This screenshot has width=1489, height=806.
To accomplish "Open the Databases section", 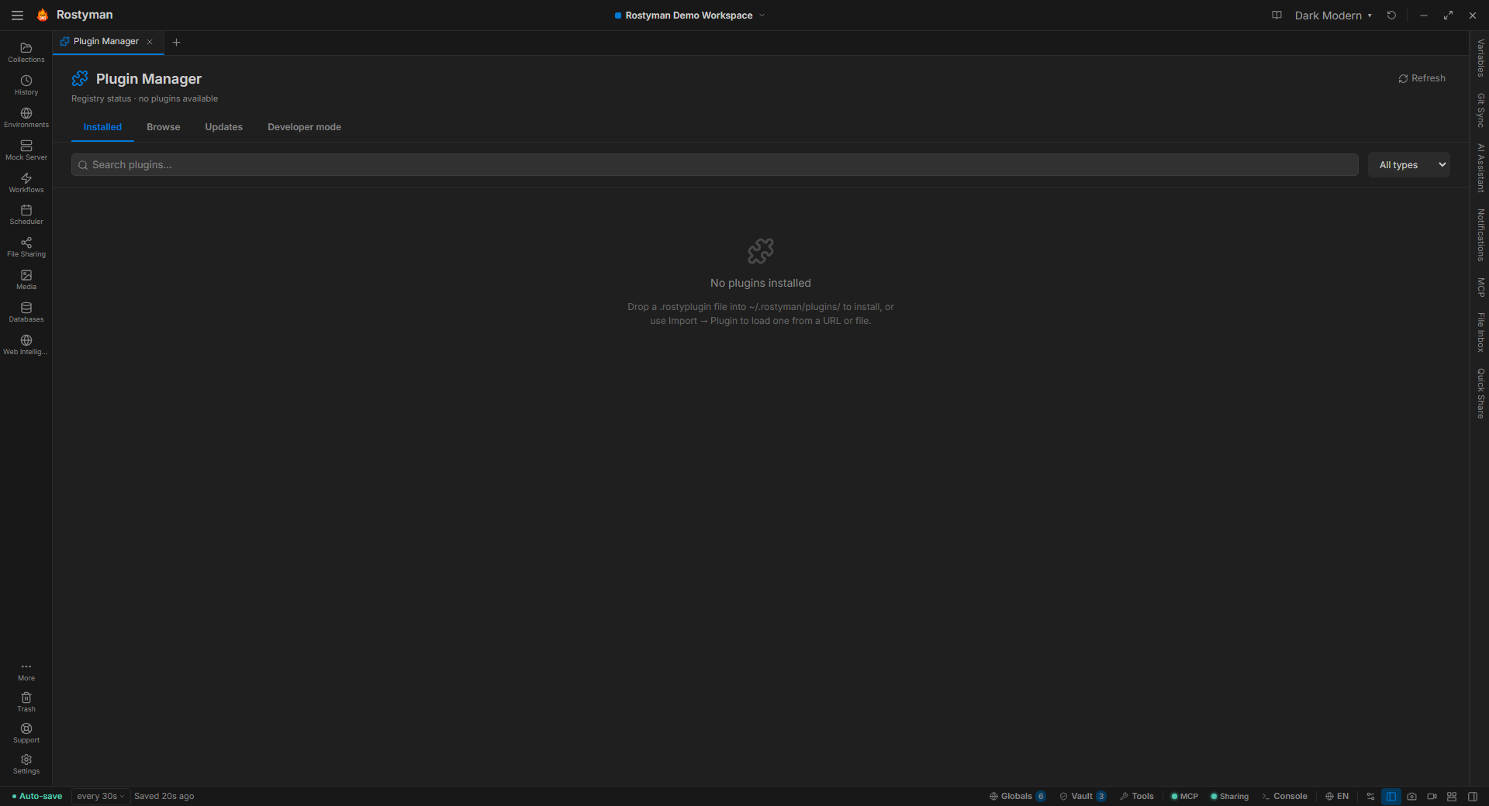I will 26,312.
